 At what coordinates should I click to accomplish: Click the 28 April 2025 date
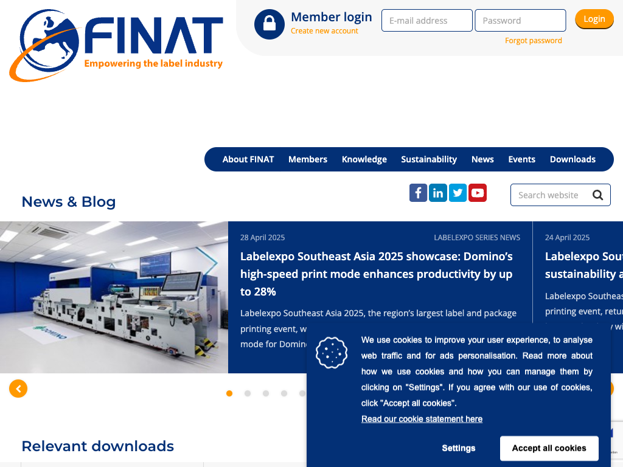pyautogui.click(x=262, y=238)
